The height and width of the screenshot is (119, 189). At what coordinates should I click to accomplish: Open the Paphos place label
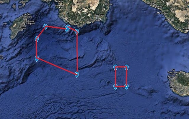[173, 86]
